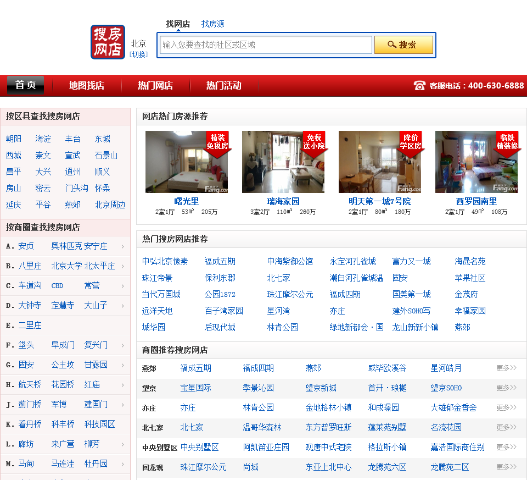Open the CBD business area link
This screenshot has width=527, height=480.
57,286
